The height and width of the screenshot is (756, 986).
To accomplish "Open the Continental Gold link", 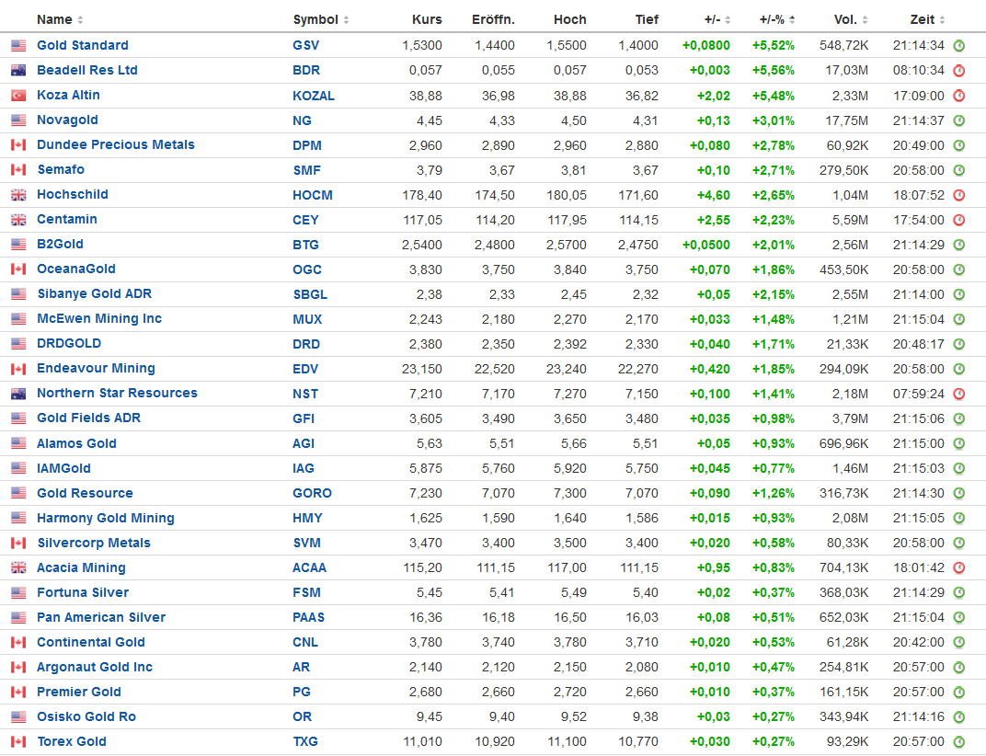I will click(90, 642).
